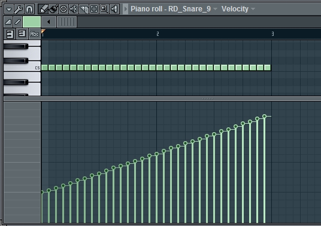Viewport: 321px width, 226px height.
Task: Select the Slice tool
Action: pos(84,9)
